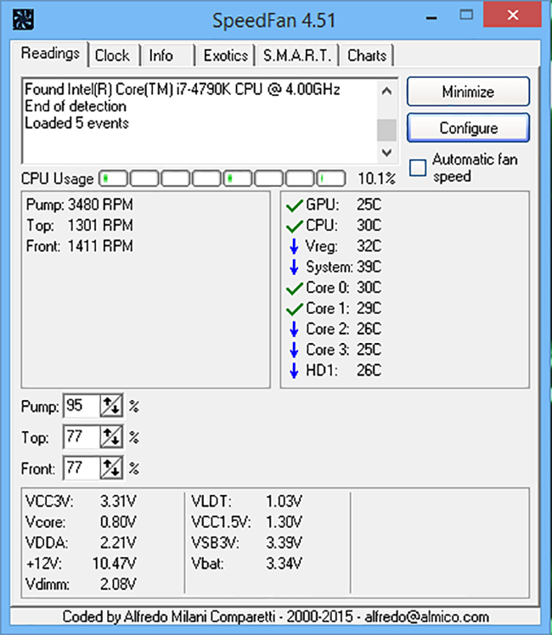Click the log scrollbar thumb
This screenshot has width=552, height=635.
386,130
